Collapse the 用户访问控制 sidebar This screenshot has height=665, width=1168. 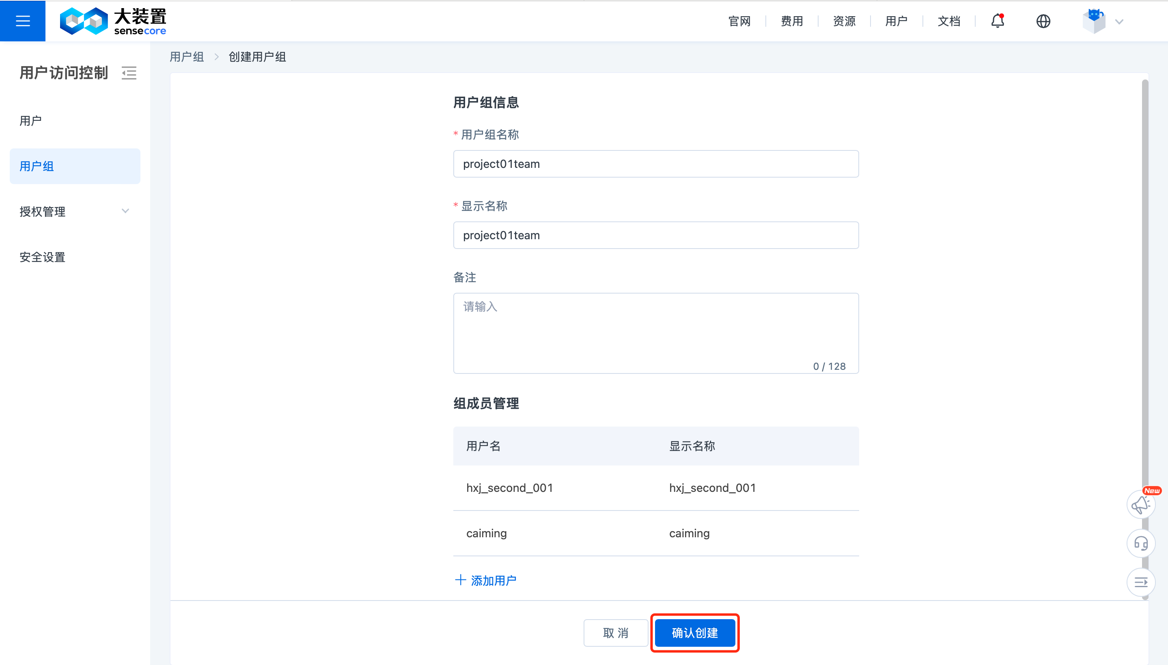click(x=129, y=73)
